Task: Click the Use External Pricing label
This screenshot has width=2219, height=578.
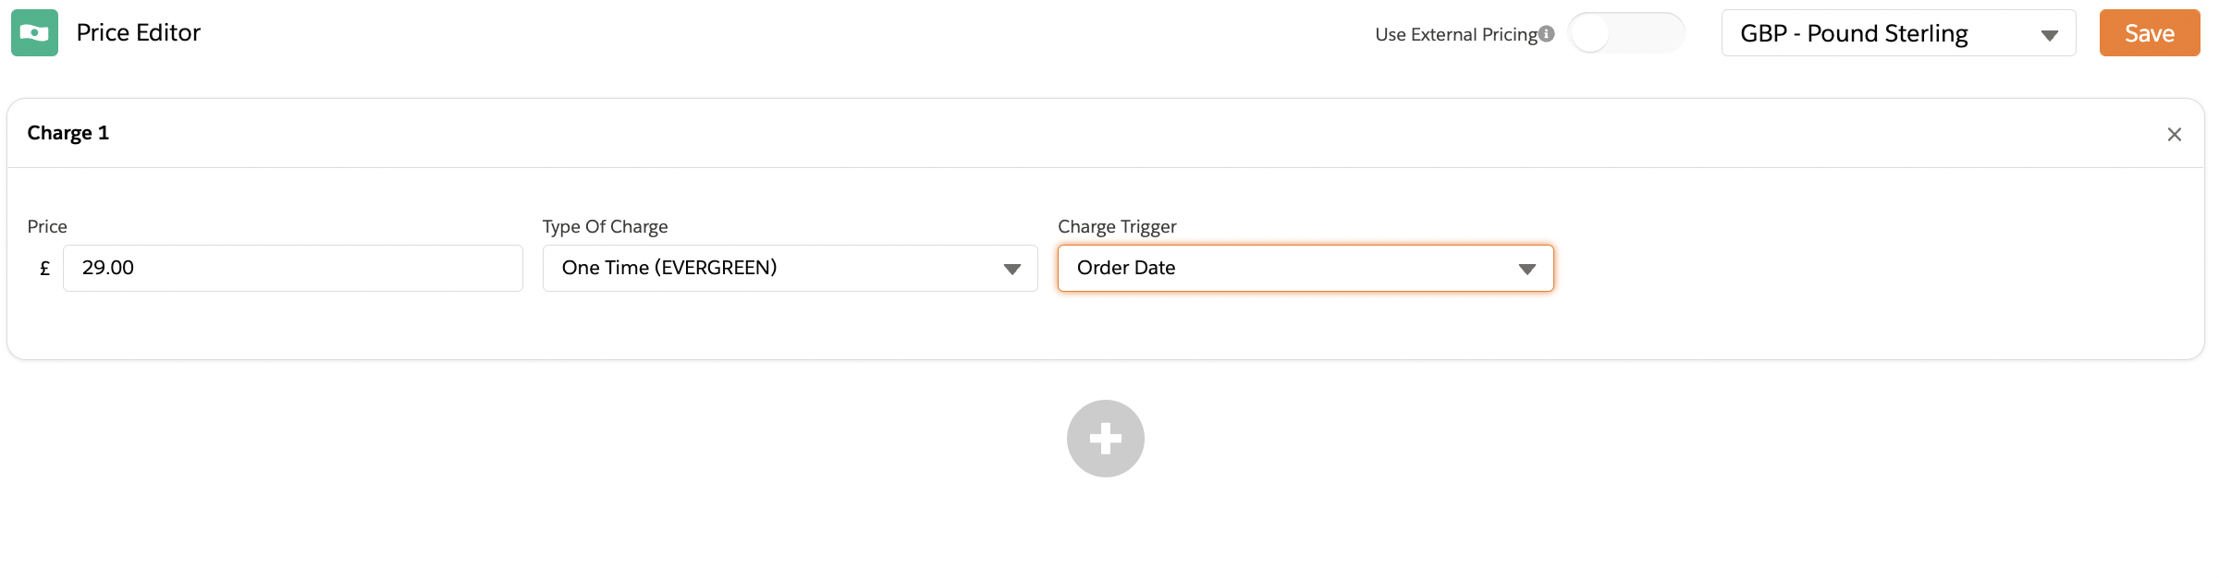Action: (x=1455, y=35)
